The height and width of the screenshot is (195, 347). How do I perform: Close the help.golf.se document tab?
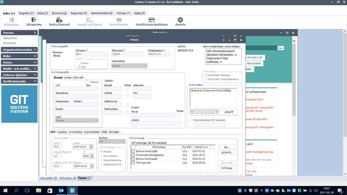[56, 178]
